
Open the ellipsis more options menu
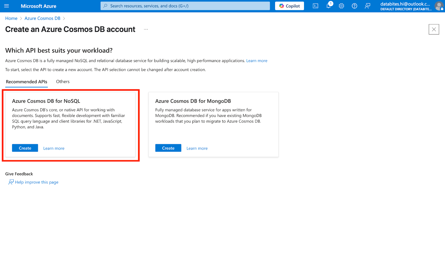pyautogui.click(x=146, y=29)
